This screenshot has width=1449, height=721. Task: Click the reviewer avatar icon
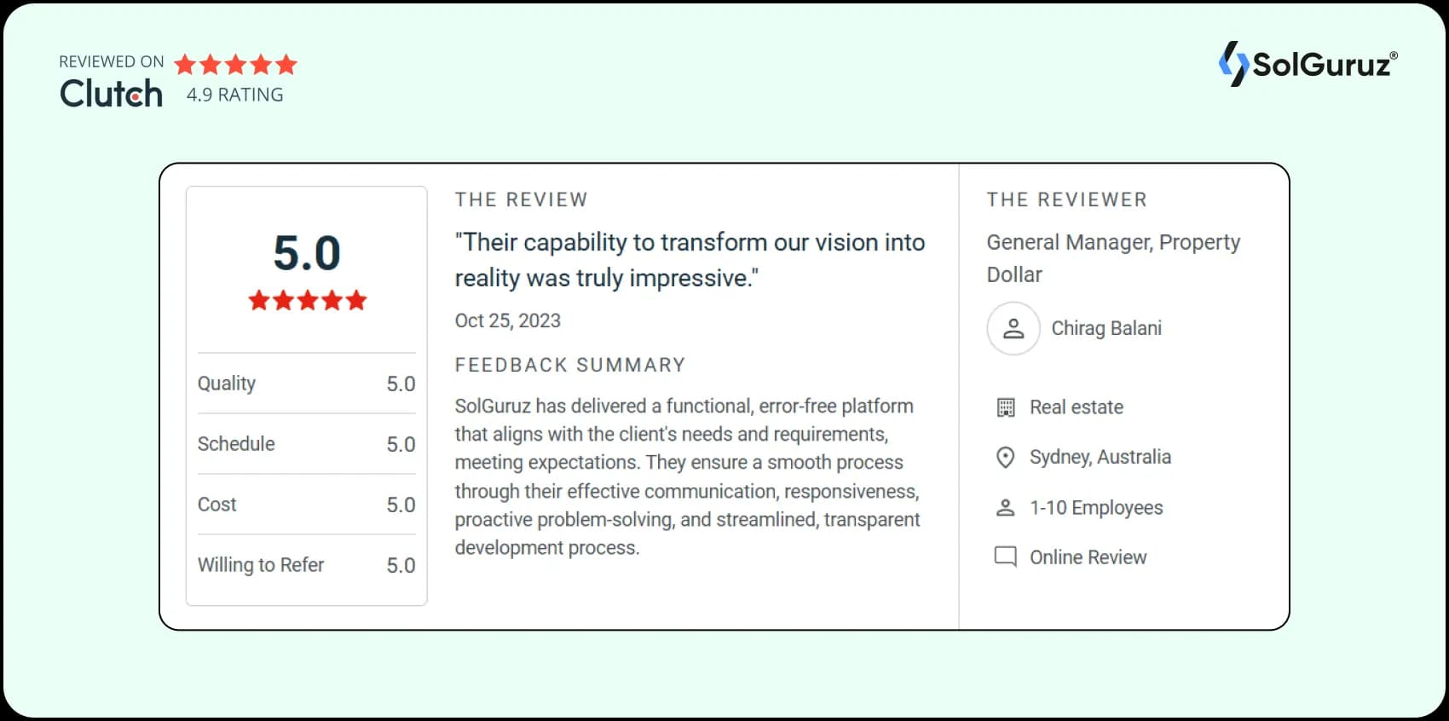pyautogui.click(x=1013, y=328)
